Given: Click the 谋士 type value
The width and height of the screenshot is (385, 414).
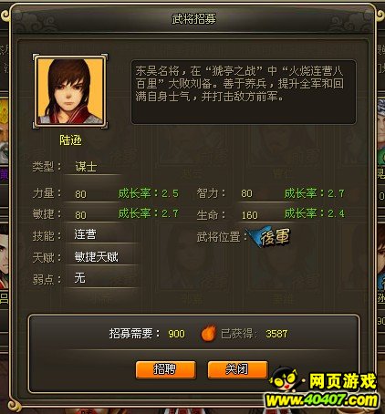Looking at the screenshot, I should [x=86, y=167].
